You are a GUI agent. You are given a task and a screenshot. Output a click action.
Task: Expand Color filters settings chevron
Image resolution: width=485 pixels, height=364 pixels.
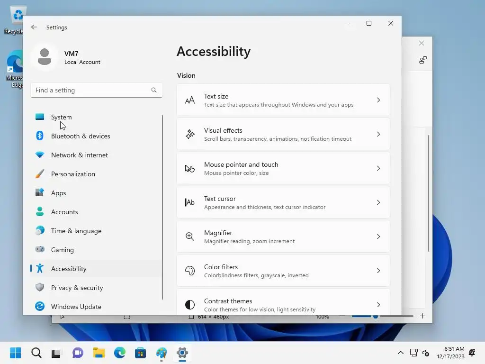378,271
